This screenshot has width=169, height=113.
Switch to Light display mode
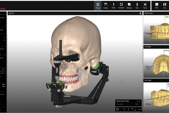[x=136, y=104]
